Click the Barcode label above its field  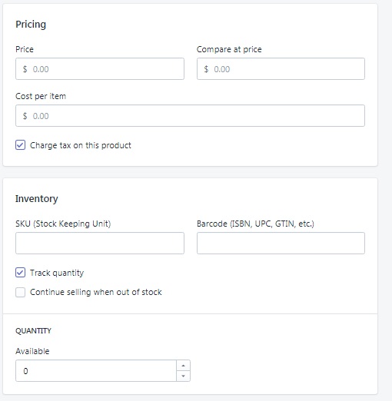click(255, 224)
